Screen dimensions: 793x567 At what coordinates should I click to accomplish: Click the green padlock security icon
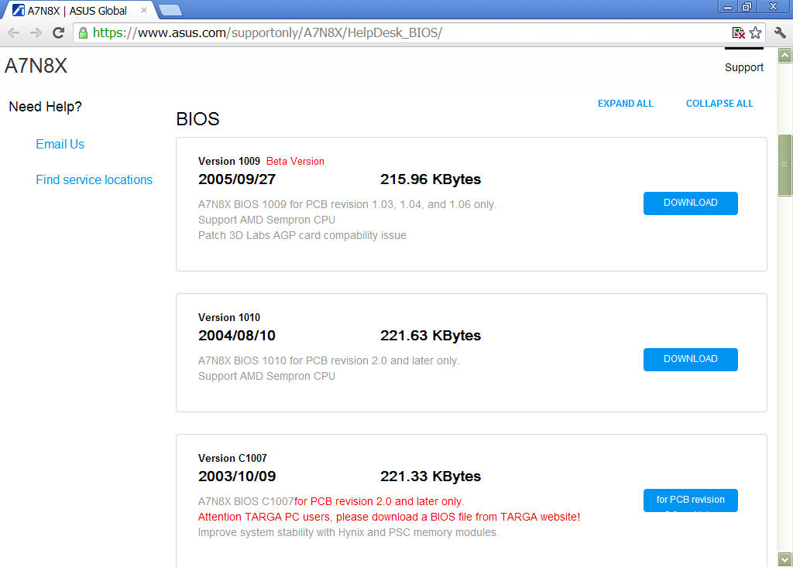pos(83,33)
